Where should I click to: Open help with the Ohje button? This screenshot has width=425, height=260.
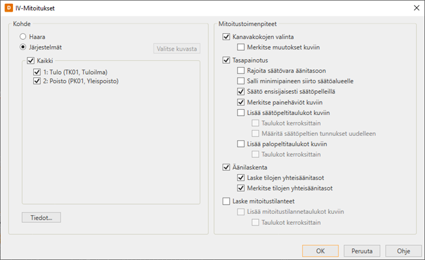pos(404,251)
